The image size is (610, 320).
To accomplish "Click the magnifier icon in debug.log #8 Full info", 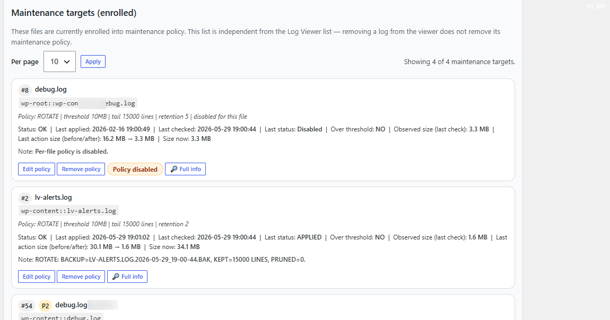I will coord(174,169).
